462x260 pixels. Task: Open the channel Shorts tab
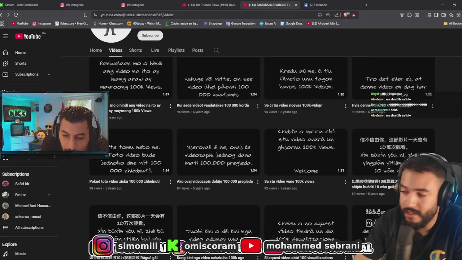point(135,50)
